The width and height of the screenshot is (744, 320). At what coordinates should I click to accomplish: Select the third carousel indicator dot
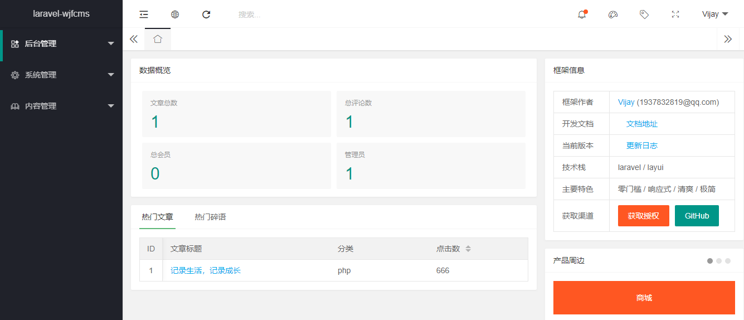pyautogui.click(x=728, y=261)
